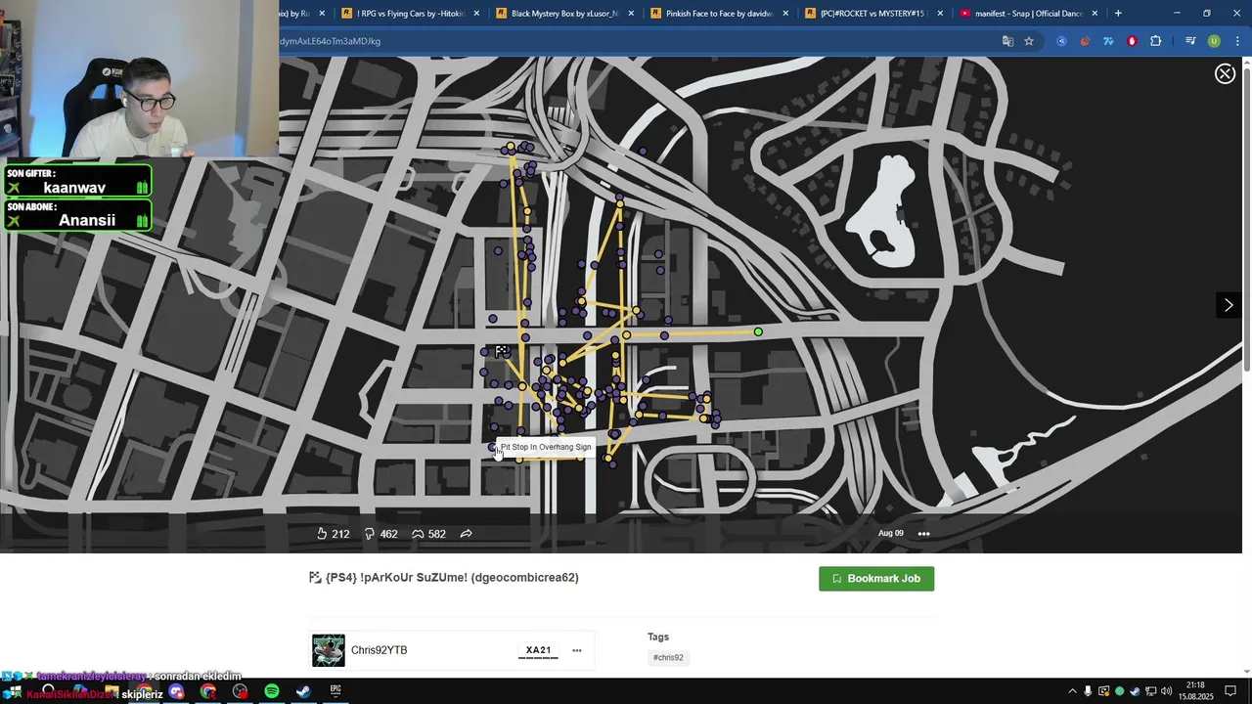
Task: Switch to #ROCKET vs MYSTERY#15 tab
Action: (x=872, y=14)
